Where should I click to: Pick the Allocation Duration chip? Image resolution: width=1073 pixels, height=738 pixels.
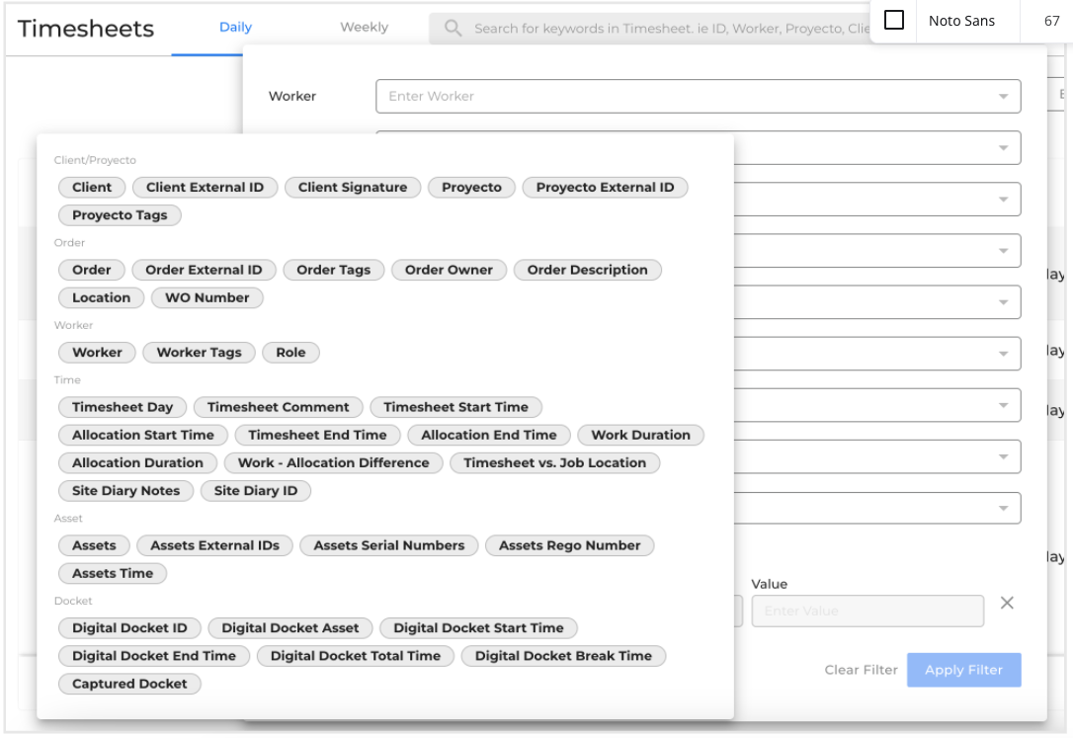coord(137,463)
